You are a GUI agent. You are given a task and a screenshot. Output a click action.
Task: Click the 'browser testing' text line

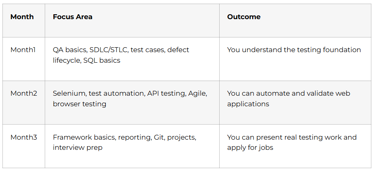coord(79,104)
